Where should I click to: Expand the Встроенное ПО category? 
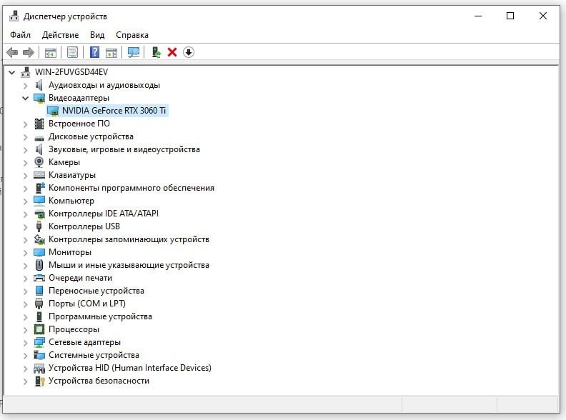pos(25,124)
